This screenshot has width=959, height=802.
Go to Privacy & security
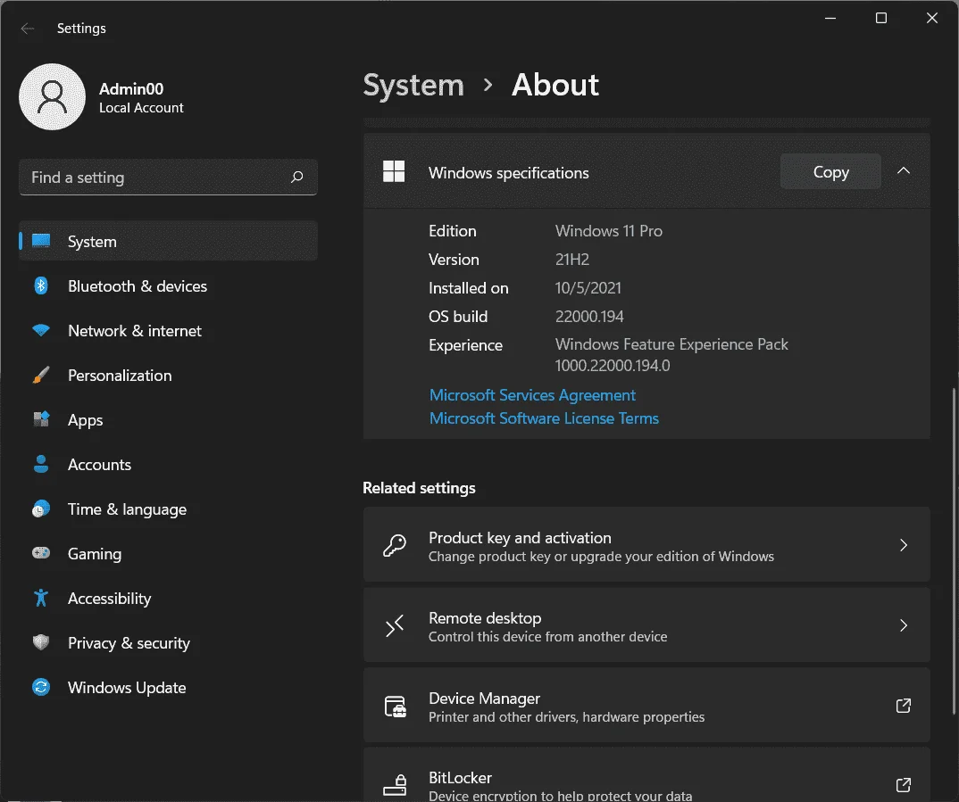168,642
